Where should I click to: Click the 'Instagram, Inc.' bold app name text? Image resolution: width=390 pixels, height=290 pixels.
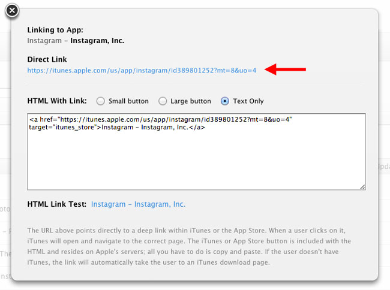click(97, 41)
